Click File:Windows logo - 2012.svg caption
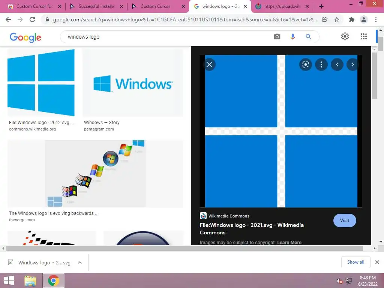Screen dimensions: 384x288 [x=41, y=123]
